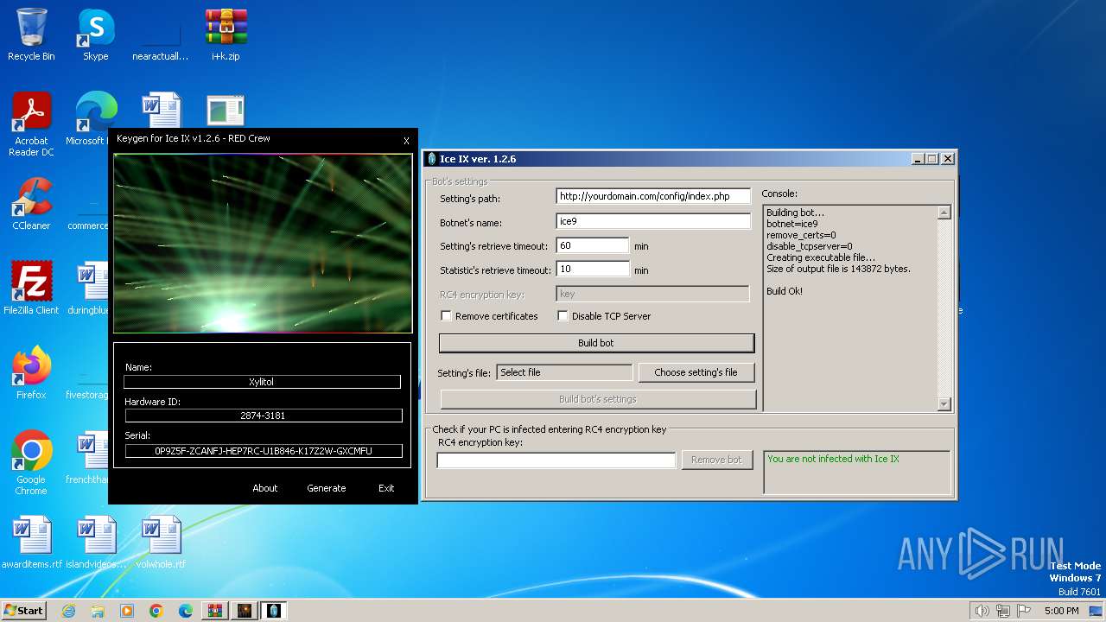
Task: Click the Hardware ID field in Keygen
Action: (x=263, y=416)
